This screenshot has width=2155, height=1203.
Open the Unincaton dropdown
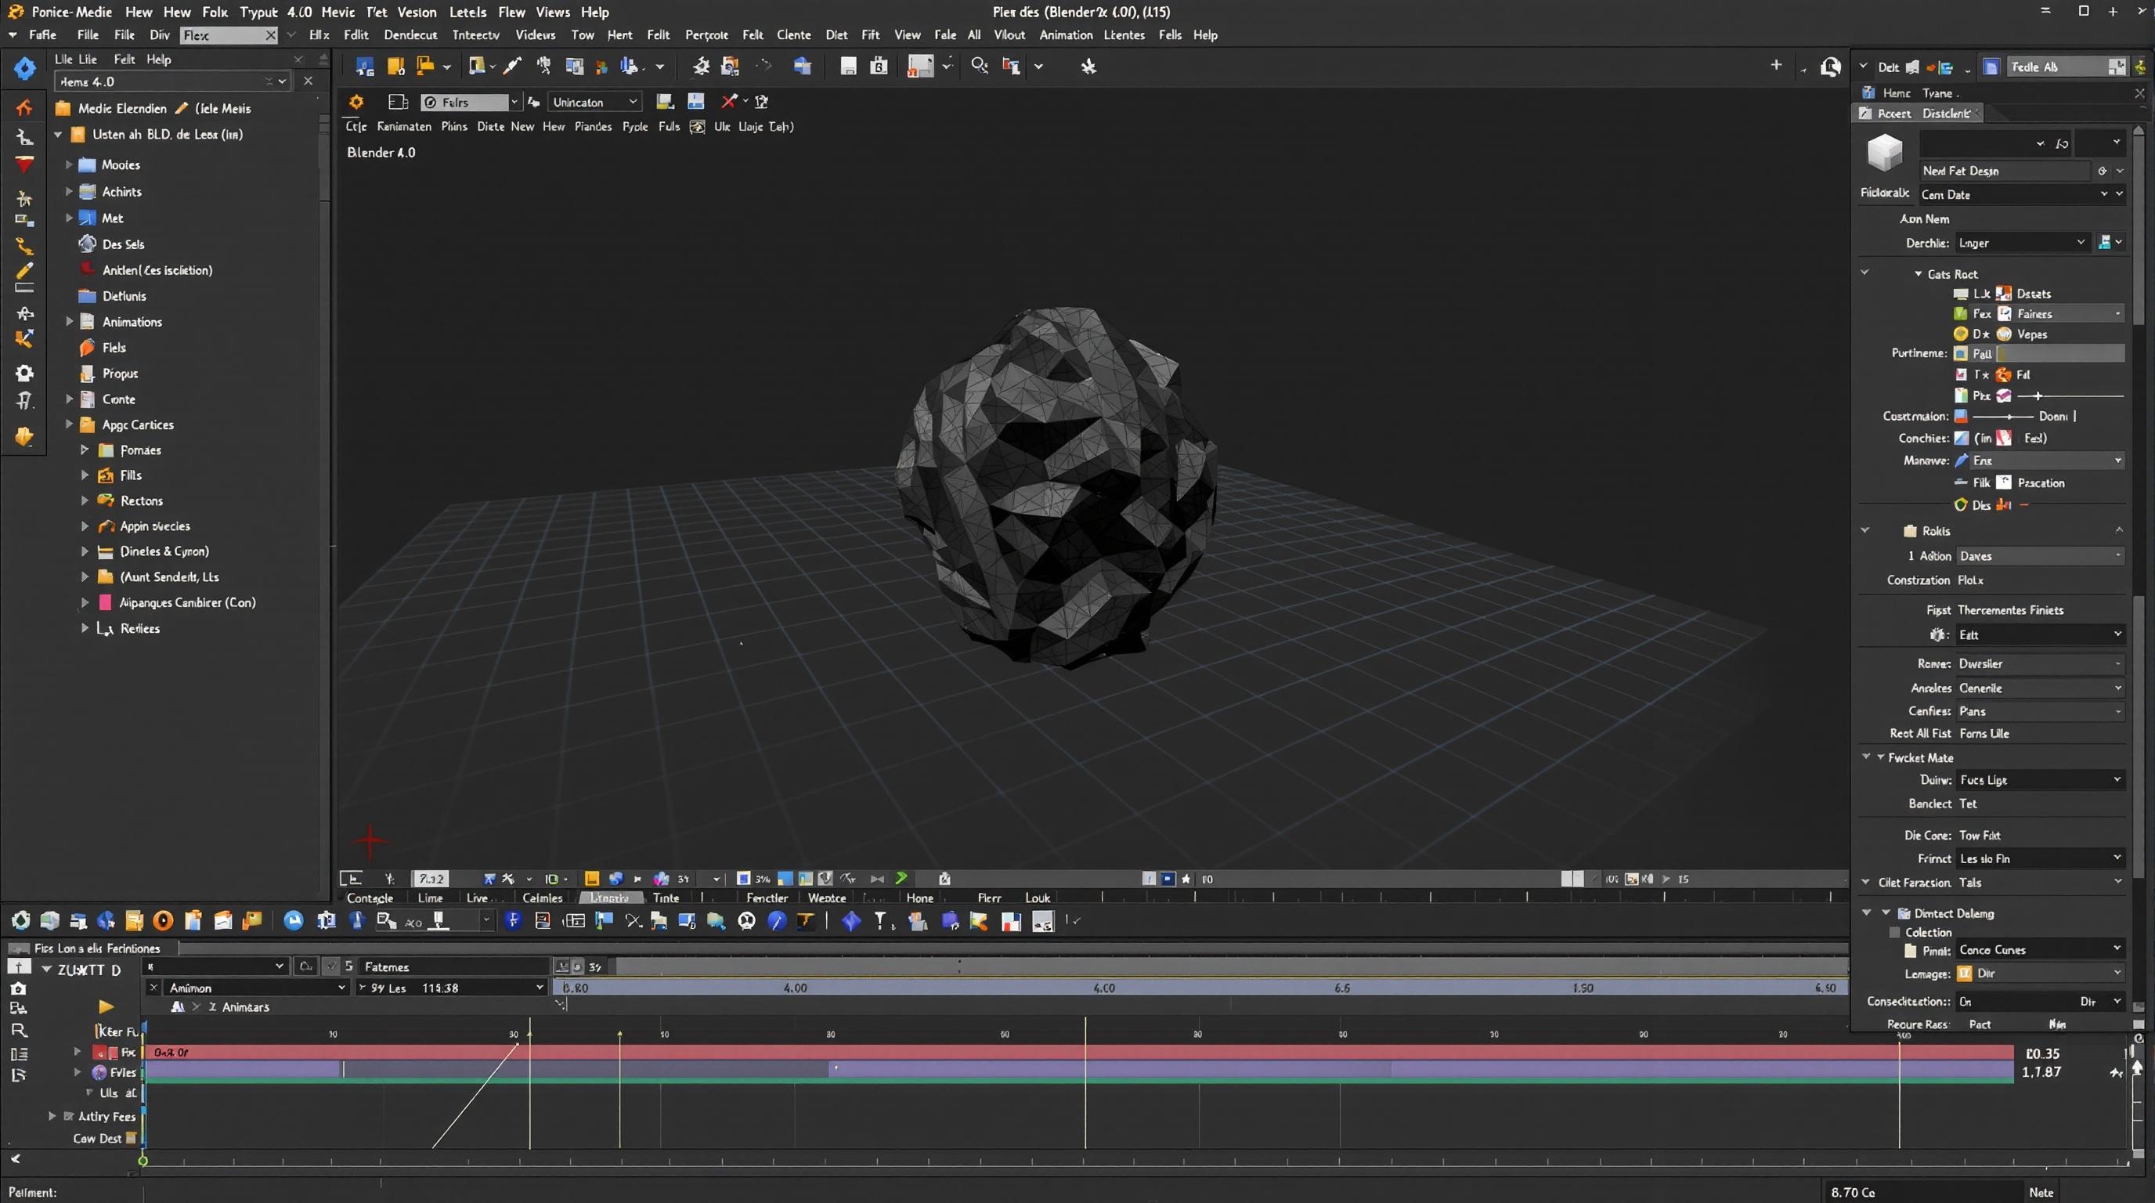pyautogui.click(x=594, y=102)
